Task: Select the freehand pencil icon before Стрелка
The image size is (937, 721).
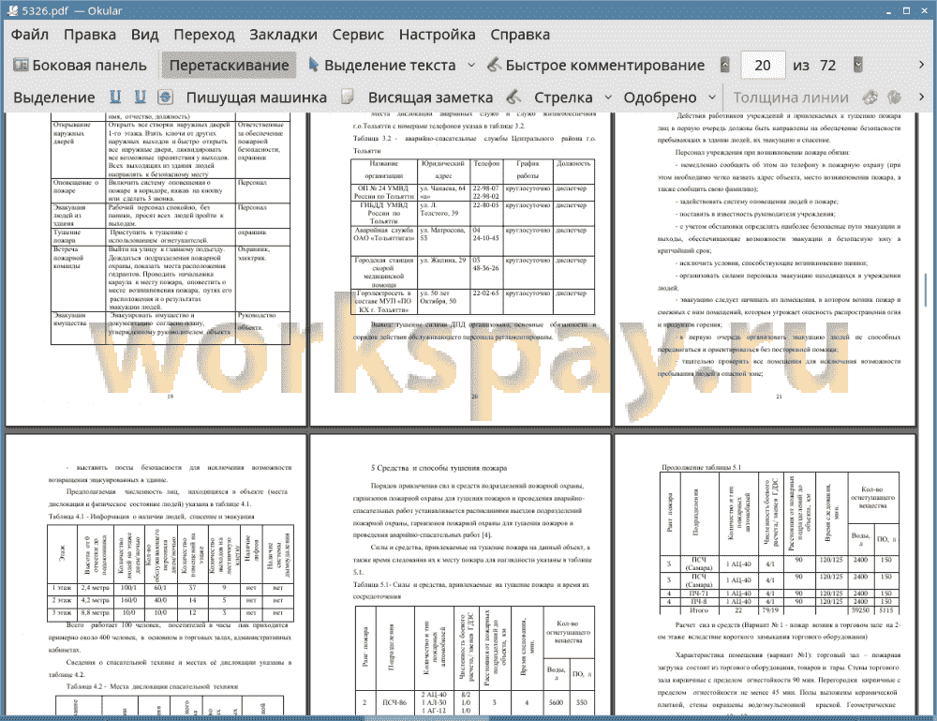Action: (513, 98)
